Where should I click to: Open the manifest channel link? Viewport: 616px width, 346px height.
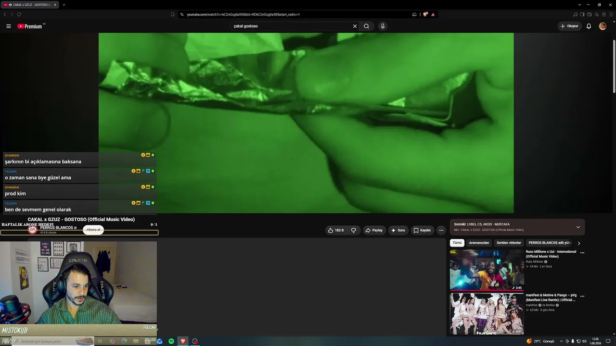tap(531, 305)
